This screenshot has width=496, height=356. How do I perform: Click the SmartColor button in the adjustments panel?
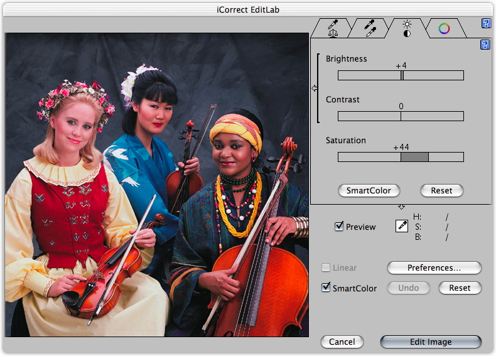(x=369, y=190)
